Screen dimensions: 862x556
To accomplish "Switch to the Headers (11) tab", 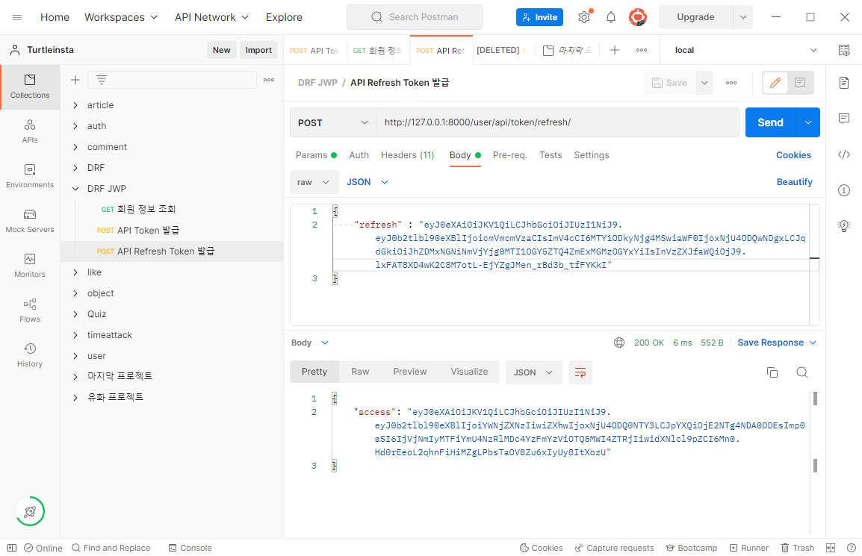I will (x=407, y=155).
